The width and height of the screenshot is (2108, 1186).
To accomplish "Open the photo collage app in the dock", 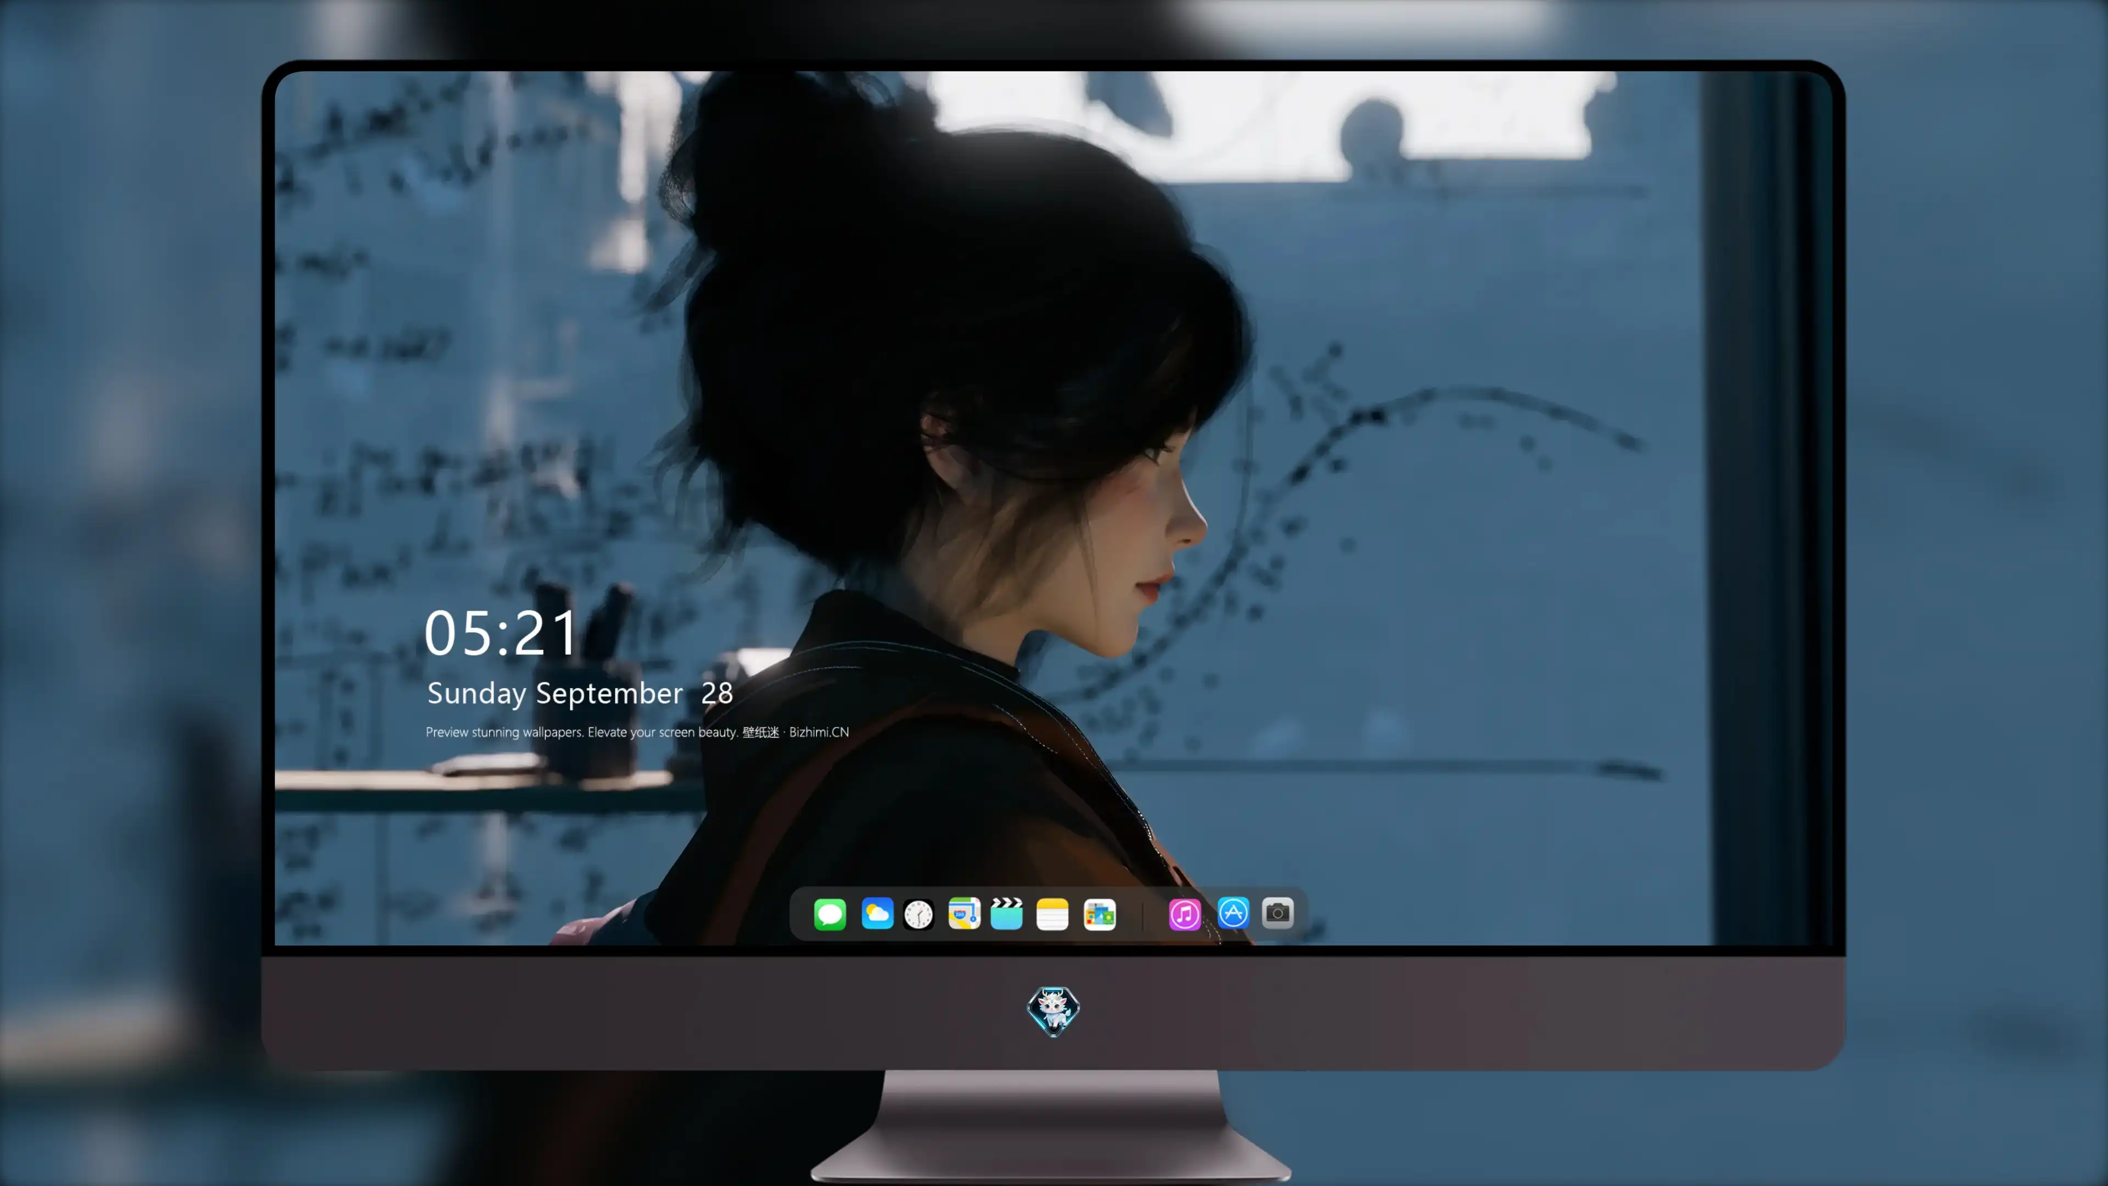I will [1099, 914].
